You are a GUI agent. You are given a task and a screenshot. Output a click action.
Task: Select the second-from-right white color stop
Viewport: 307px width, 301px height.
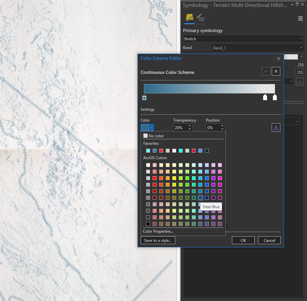tap(265, 97)
